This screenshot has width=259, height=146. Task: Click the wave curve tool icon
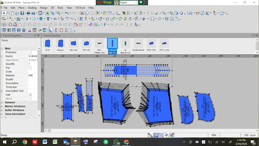(x=72, y=19)
